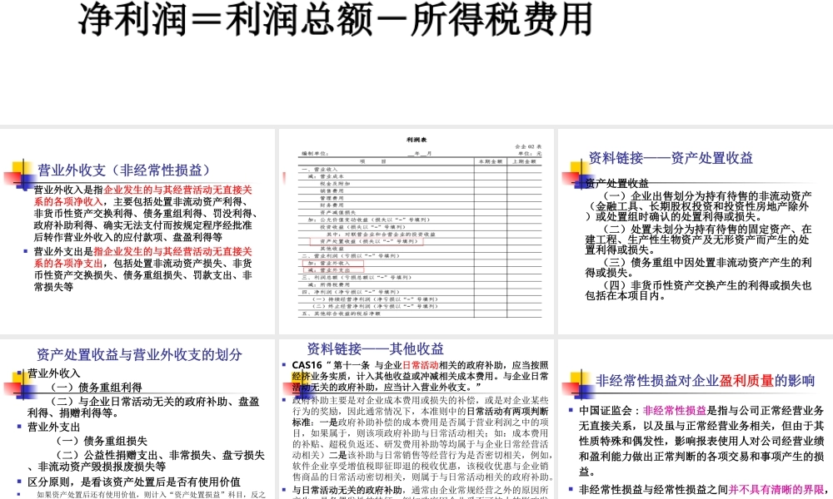Click the 利润表 income statement table
This screenshot has width=833, height=499.
tap(421, 233)
